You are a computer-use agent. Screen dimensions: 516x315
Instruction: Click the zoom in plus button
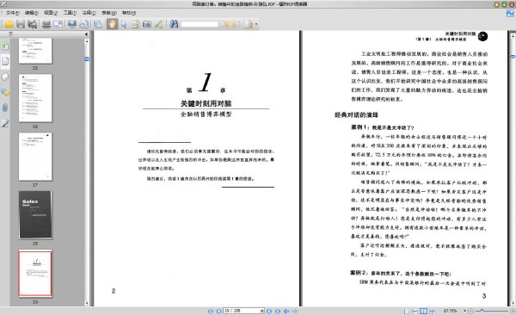tap(513, 311)
